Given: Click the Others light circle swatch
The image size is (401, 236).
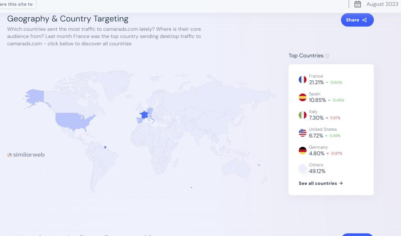Looking at the screenshot, I should click(x=302, y=168).
